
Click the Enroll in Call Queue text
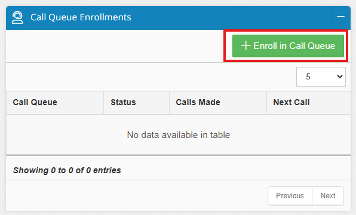point(294,46)
